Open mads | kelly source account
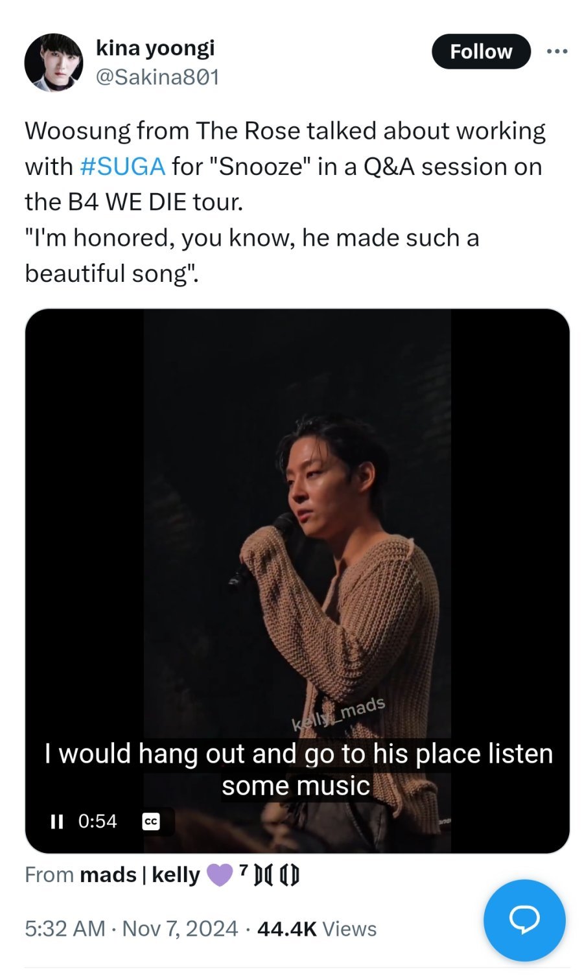Screen dimensions: 582x976 (139, 875)
